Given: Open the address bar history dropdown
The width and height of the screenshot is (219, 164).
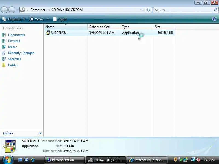Looking at the screenshot, I should [142, 10].
